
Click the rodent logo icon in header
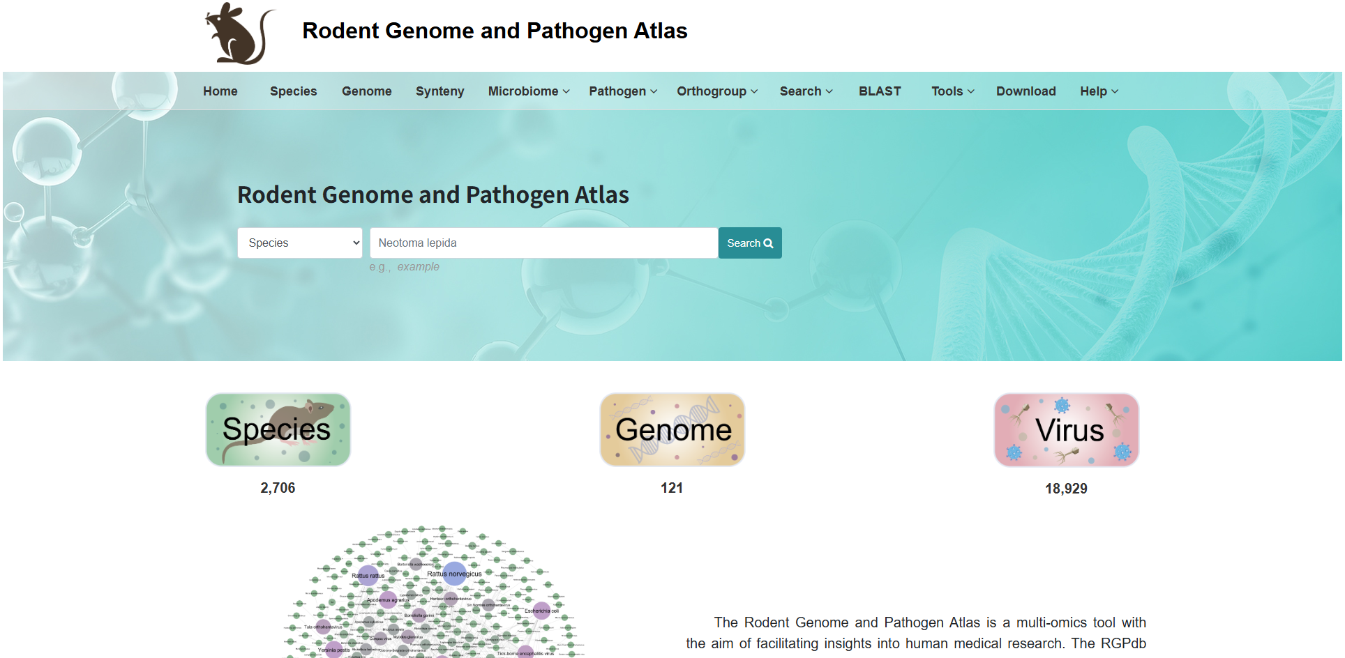coord(240,33)
